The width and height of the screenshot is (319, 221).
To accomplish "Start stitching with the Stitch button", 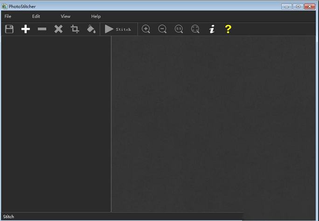I will pos(118,29).
